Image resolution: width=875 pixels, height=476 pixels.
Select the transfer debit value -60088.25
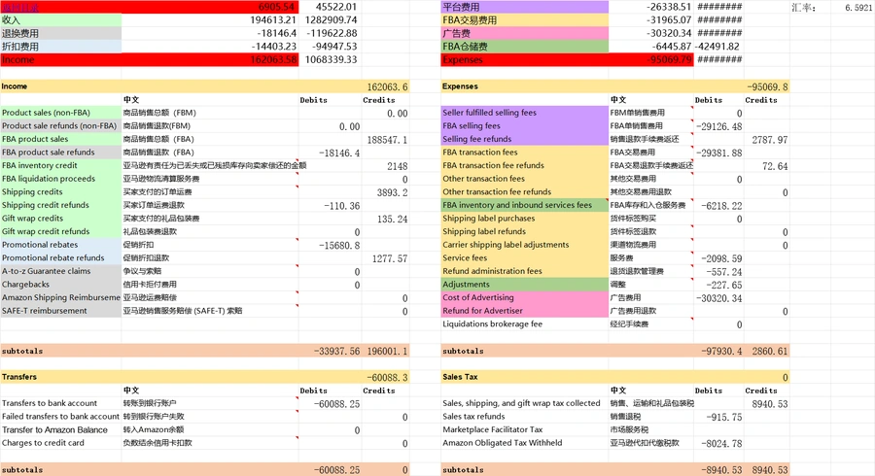pyautogui.click(x=336, y=404)
